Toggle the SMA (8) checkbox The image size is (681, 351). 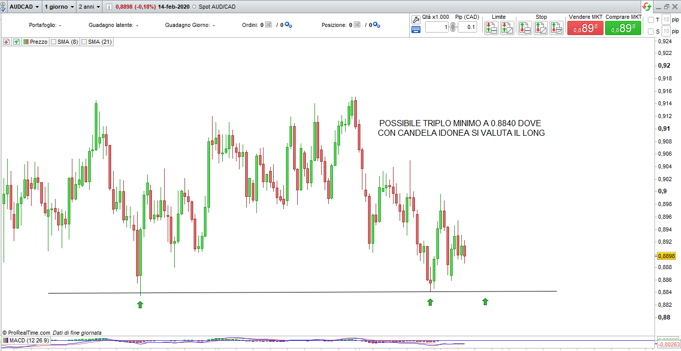pos(54,42)
